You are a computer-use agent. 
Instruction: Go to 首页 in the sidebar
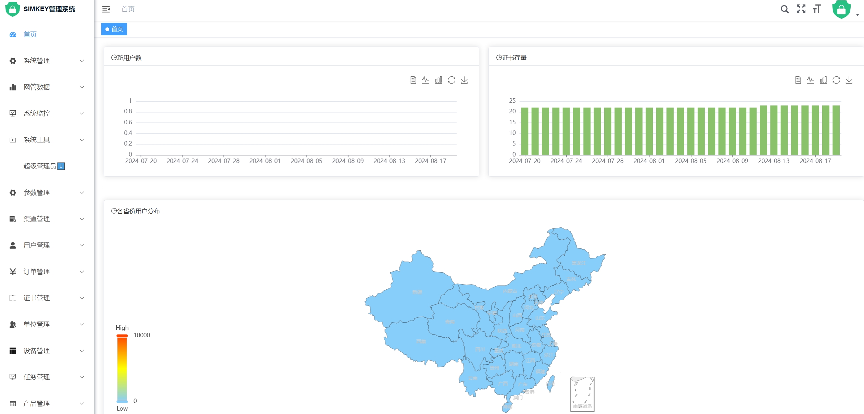point(30,34)
